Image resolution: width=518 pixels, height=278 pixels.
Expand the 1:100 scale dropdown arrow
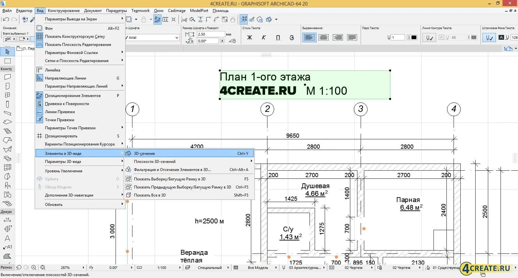point(180,268)
